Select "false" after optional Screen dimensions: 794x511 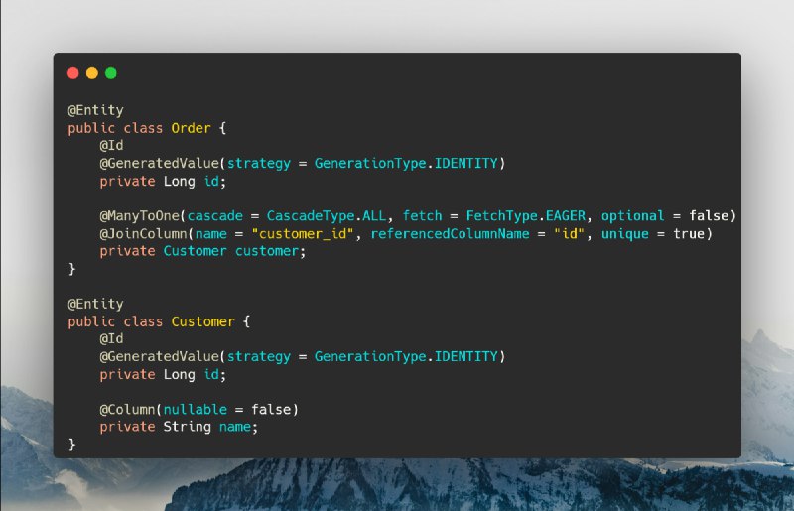(x=709, y=216)
